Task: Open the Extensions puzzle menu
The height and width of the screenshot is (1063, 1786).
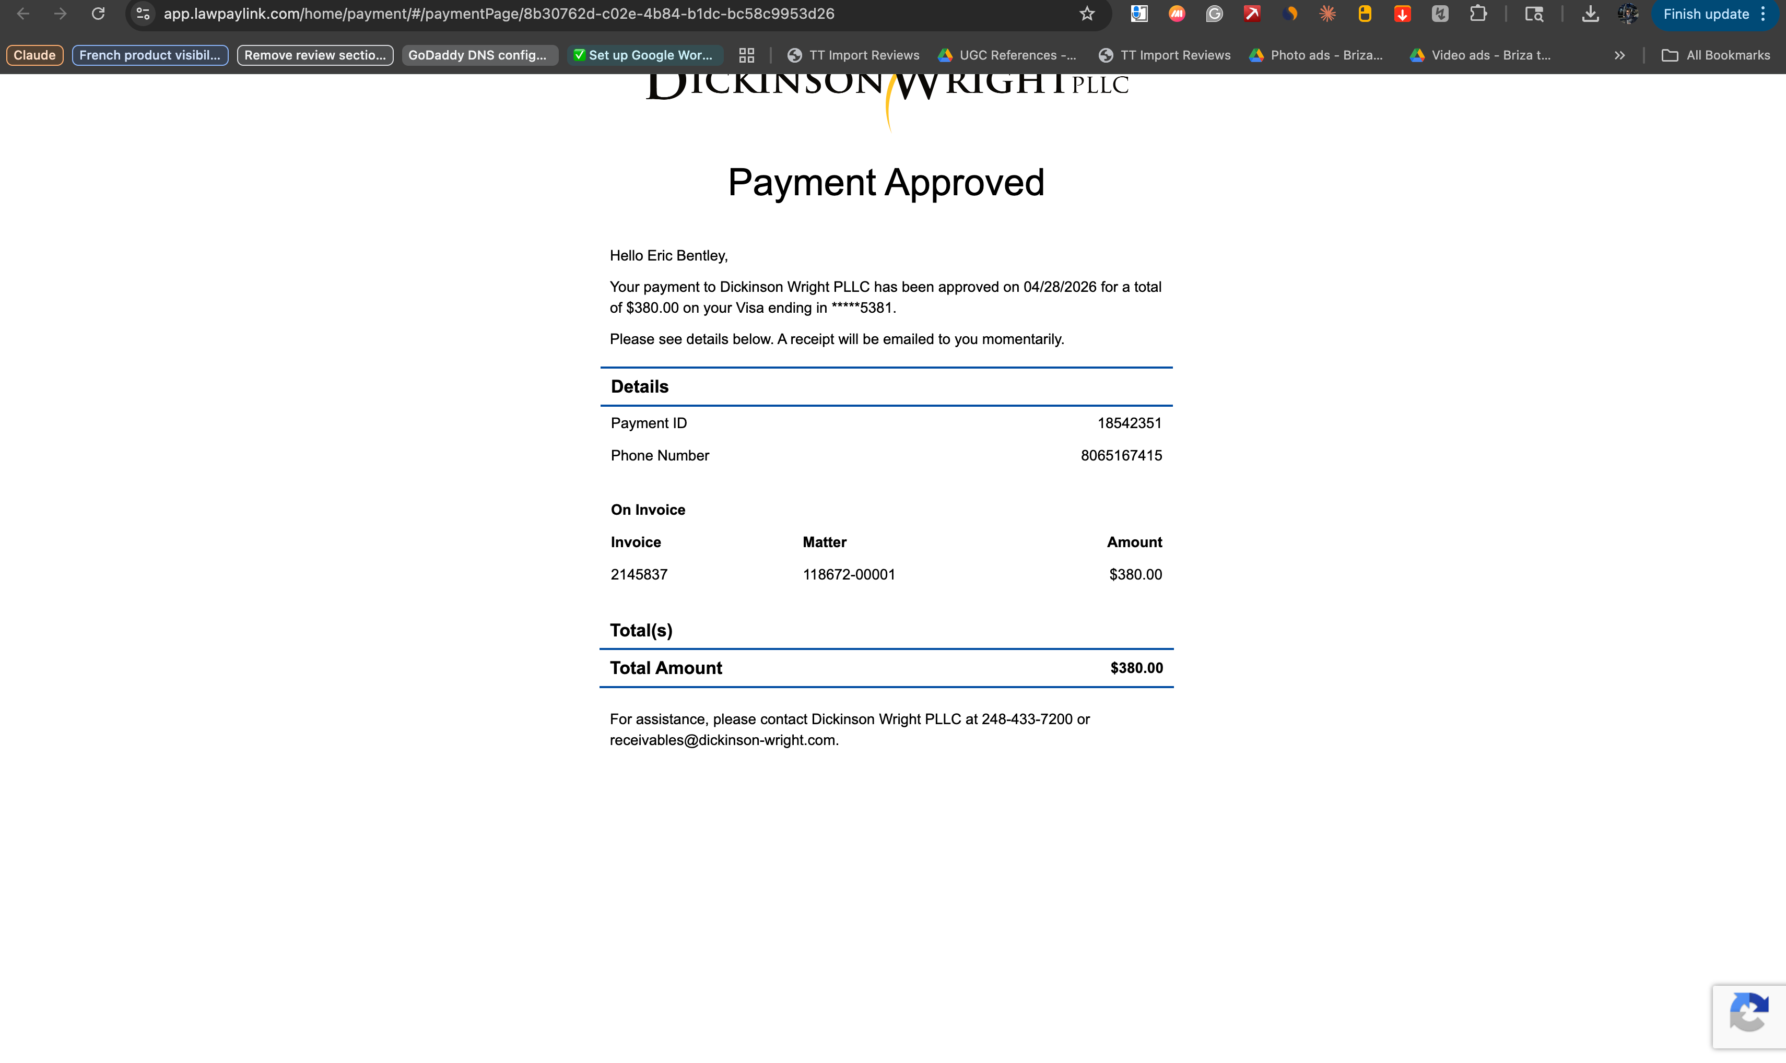Action: (x=1478, y=14)
